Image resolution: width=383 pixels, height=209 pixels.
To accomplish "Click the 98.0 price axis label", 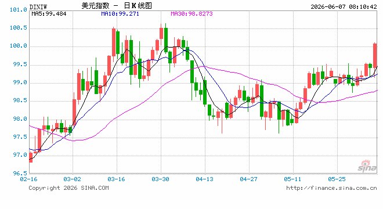I will (x=20, y=119).
